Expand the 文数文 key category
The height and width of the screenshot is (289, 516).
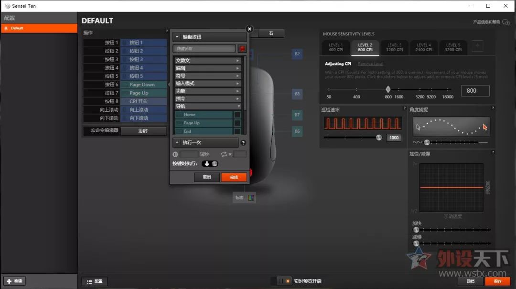pos(208,61)
